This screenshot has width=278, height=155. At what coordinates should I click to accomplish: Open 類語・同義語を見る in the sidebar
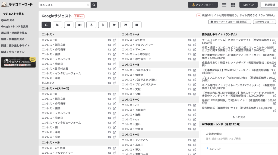(x=13, y=39)
